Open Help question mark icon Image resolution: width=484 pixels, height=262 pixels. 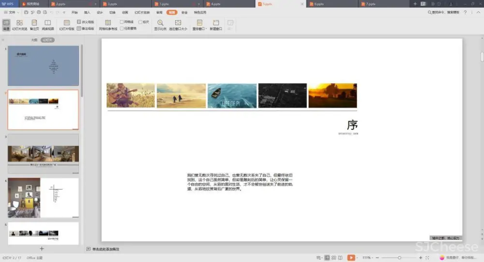(x=465, y=13)
